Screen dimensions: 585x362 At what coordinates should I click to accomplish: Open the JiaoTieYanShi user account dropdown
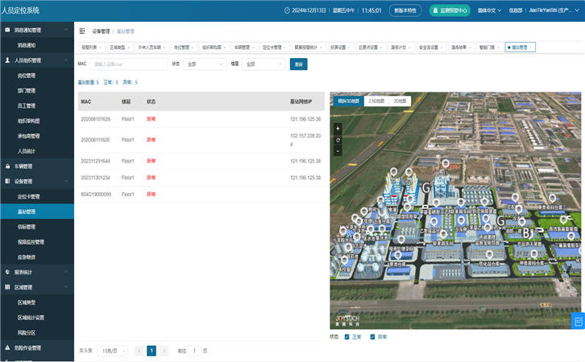554,10
